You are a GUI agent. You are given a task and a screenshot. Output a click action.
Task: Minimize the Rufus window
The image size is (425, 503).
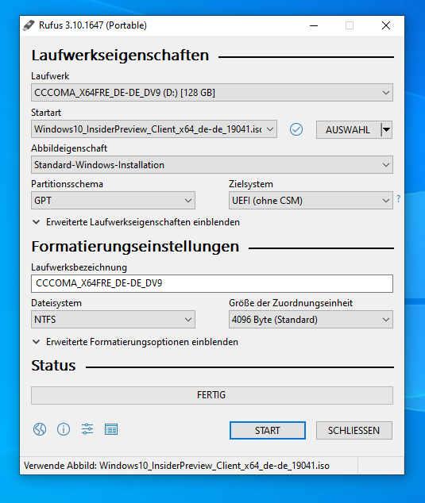314,25
